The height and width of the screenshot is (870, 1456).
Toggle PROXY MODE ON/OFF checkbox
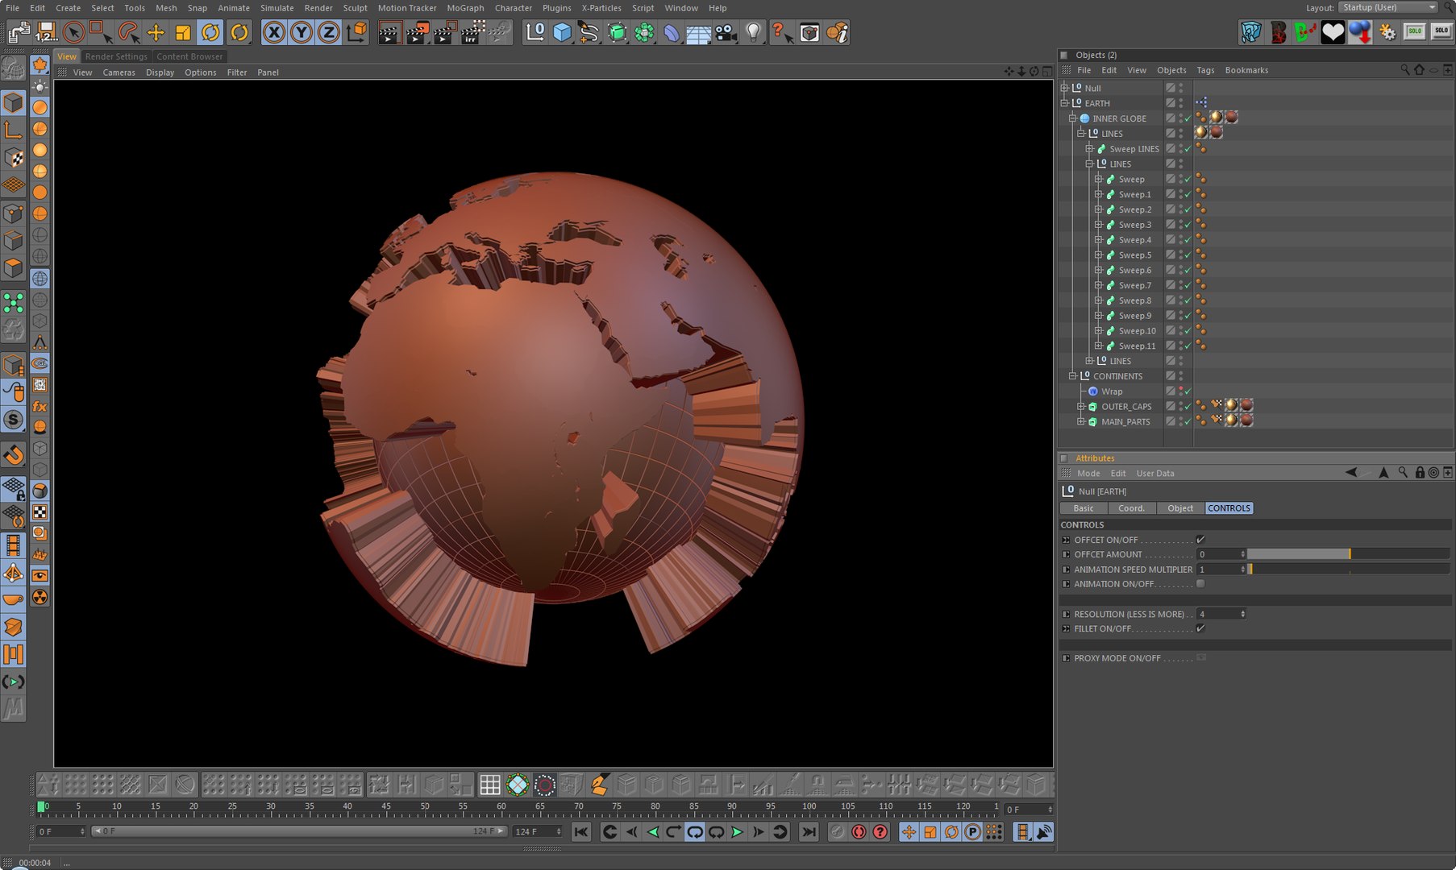pos(1200,658)
